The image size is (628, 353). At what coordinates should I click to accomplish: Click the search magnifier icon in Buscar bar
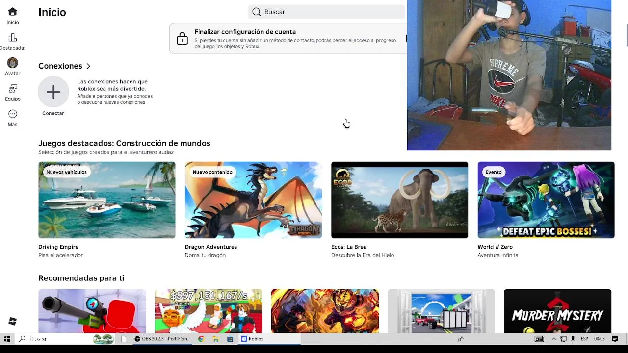click(x=256, y=12)
